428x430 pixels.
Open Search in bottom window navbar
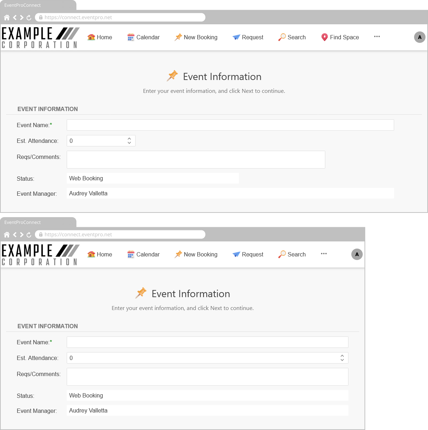pos(292,254)
